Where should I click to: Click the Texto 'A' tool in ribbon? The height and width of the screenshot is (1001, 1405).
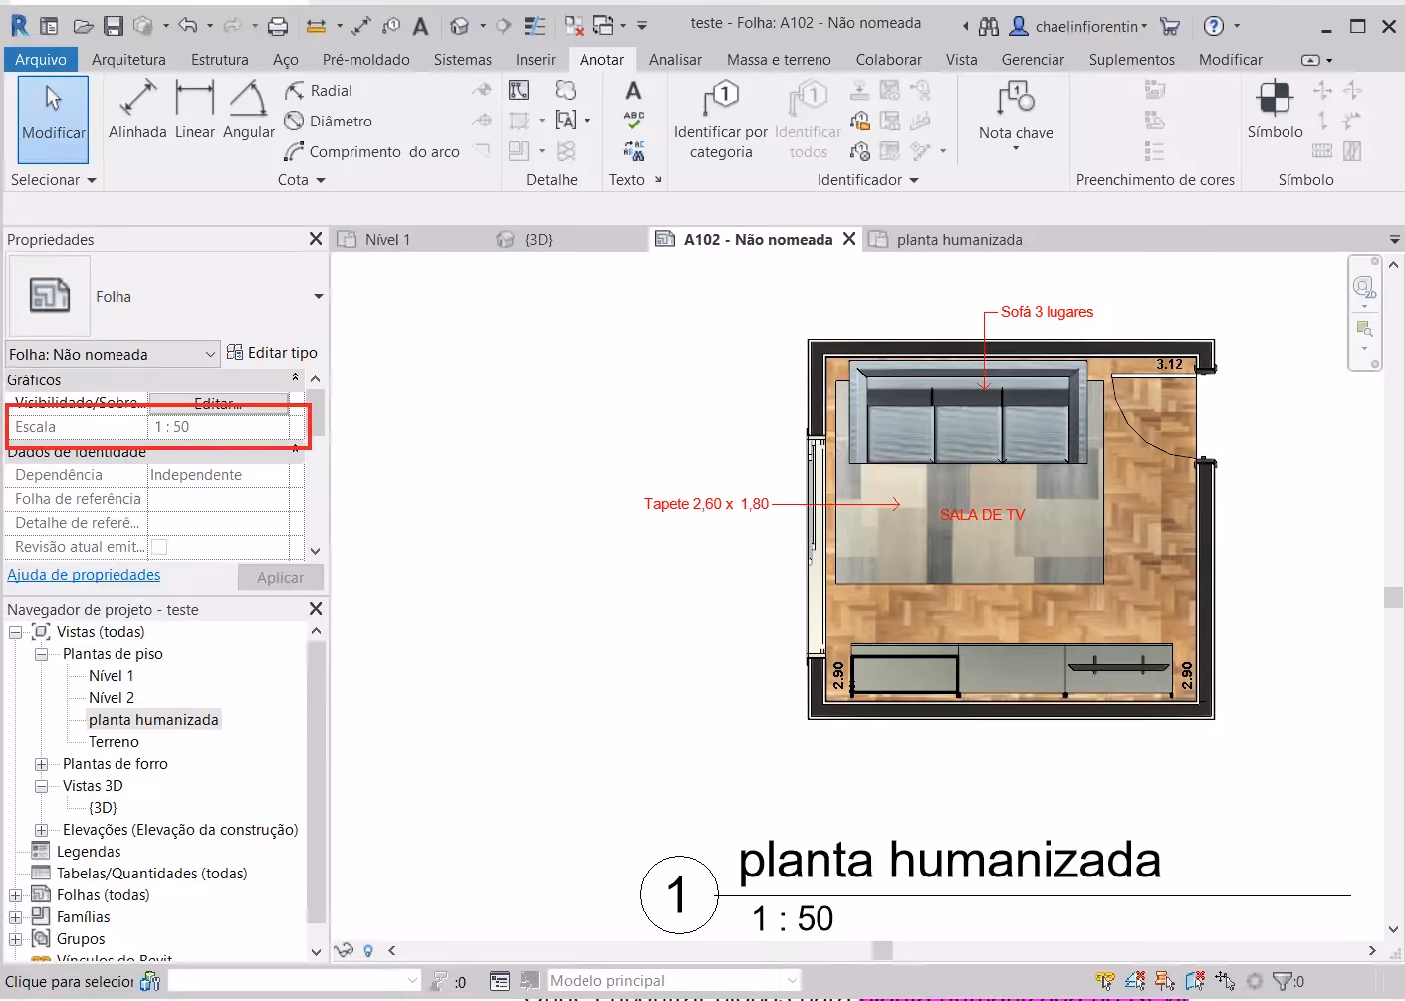point(633,91)
